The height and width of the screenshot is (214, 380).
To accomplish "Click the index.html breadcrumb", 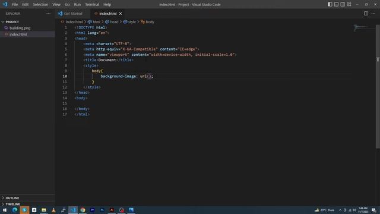I will pos(74,22).
